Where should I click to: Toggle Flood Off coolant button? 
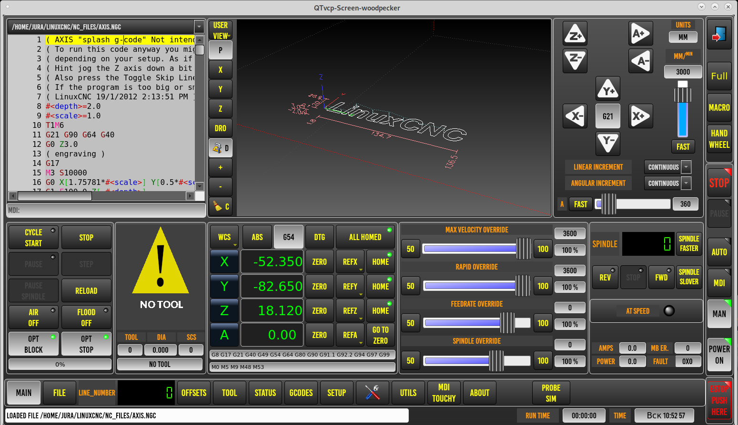coord(86,318)
